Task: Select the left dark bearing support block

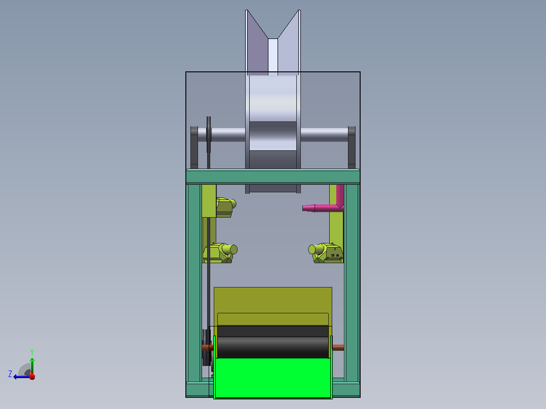Action: click(x=194, y=148)
